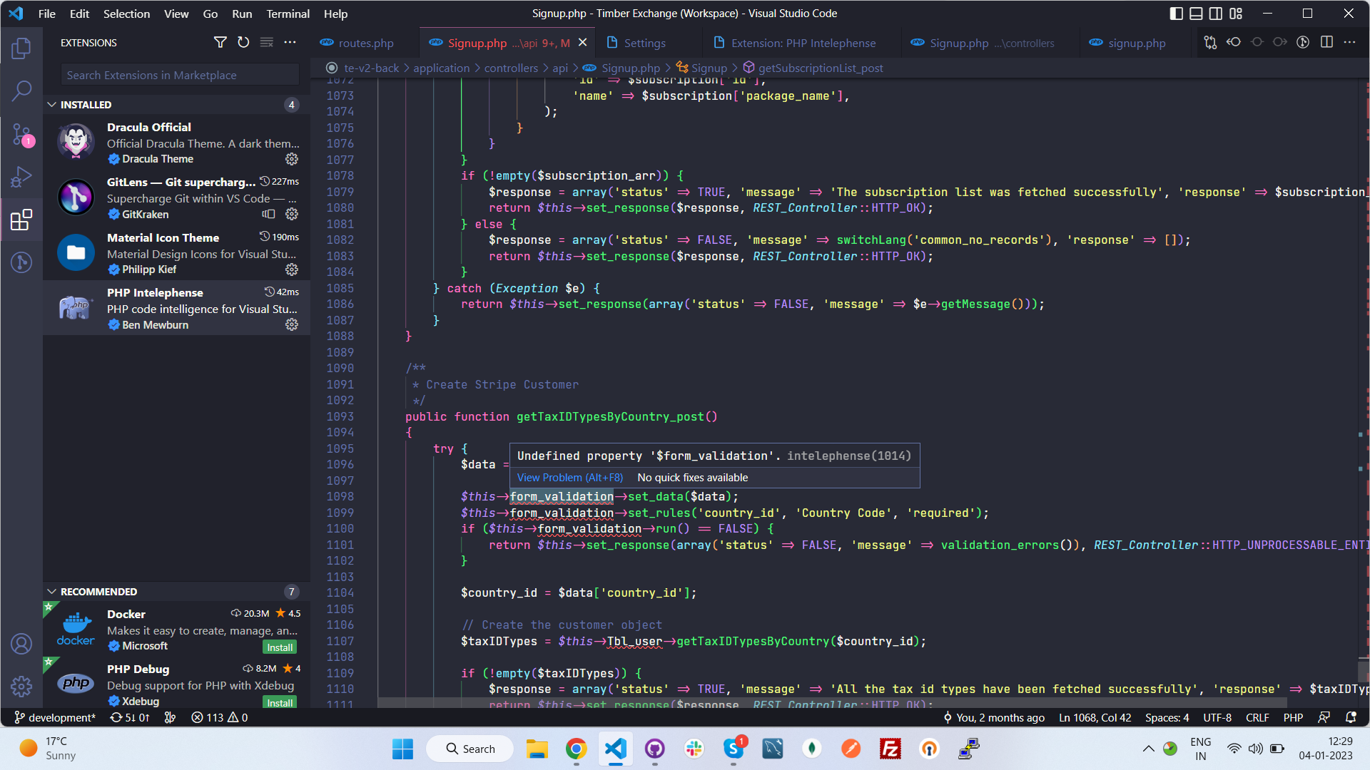The height and width of the screenshot is (770, 1370).
Task: Open the Timeline/History icon below Extensions
Action: (21, 262)
